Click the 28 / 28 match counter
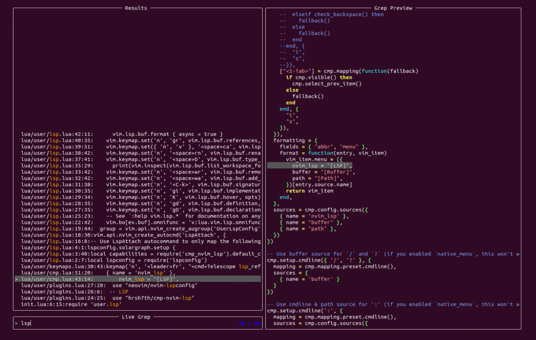 pyautogui.click(x=249, y=323)
